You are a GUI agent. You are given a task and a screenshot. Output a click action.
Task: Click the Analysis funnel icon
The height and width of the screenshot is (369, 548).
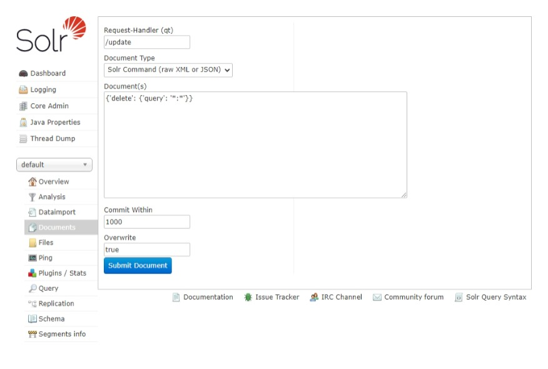(32, 197)
